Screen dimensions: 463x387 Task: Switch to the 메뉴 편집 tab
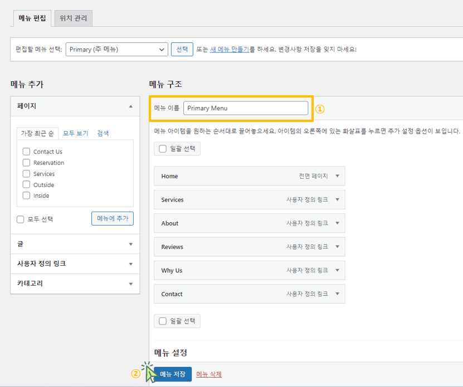(32, 18)
